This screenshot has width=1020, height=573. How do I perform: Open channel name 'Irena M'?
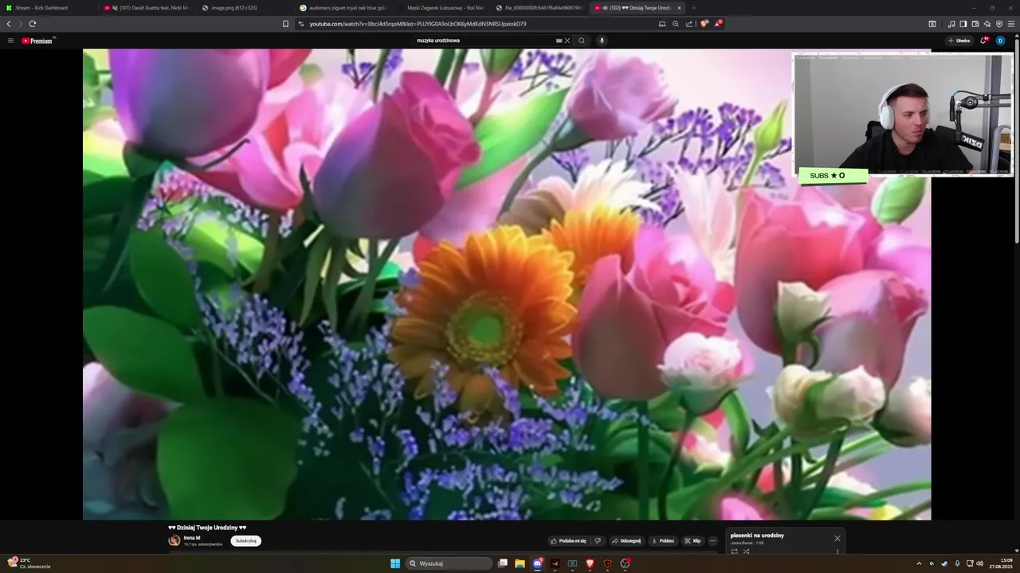coord(192,538)
